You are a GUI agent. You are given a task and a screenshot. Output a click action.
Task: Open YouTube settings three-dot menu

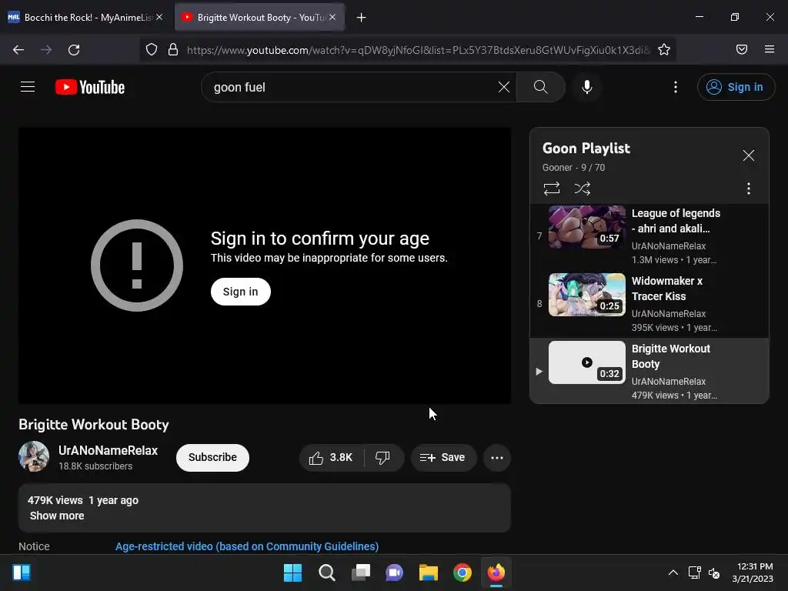click(676, 87)
